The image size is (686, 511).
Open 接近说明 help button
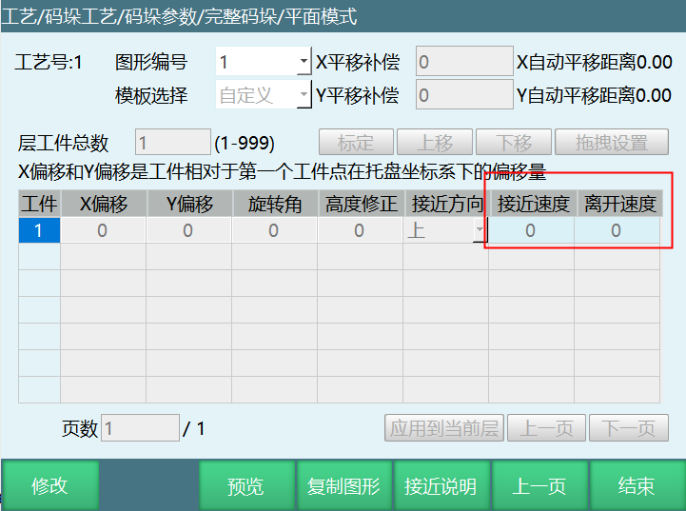[x=441, y=485]
